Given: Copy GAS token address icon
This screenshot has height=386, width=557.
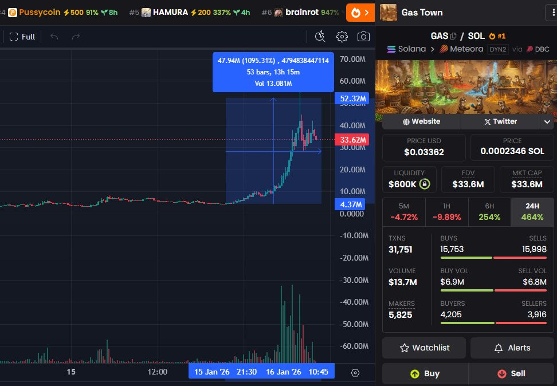Looking at the screenshot, I should (x=453, y=36).
